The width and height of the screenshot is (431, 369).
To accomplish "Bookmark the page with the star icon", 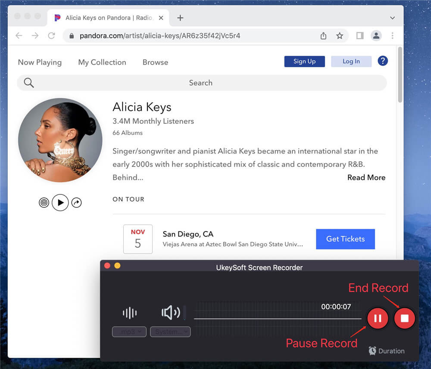I will click(x=340, y=36).
